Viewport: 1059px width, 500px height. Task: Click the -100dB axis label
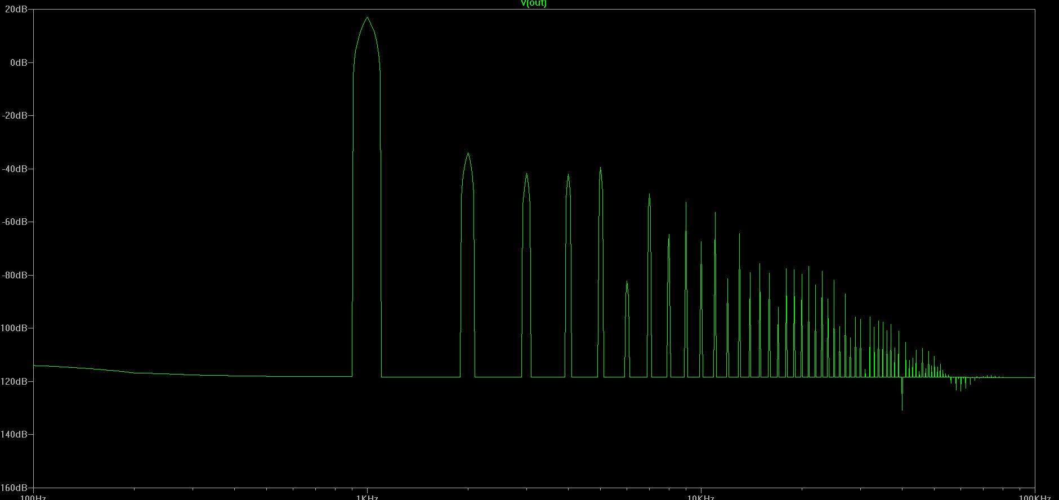(x=14, y=328)
